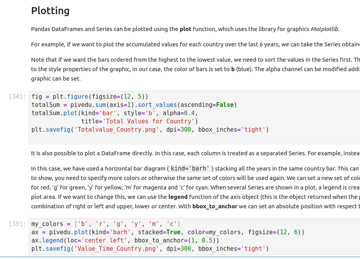Select the cell 35 execution prompt
This screenshot has width=360, height=259.
point(18,224)
